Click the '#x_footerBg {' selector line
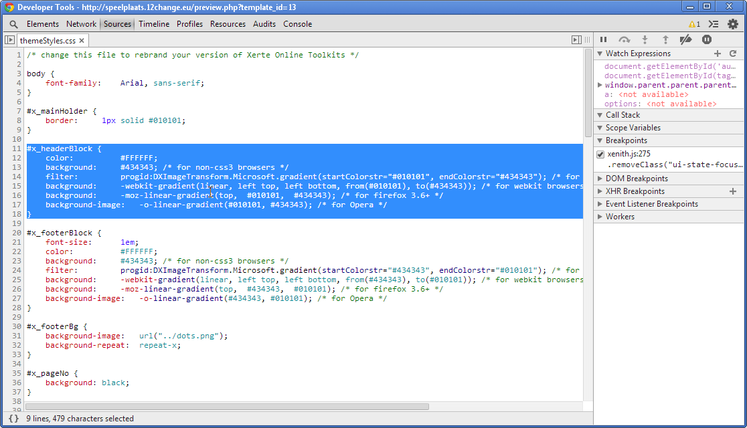Image resolution: width=747 pixels, height=428 pixels. (57, 326)
